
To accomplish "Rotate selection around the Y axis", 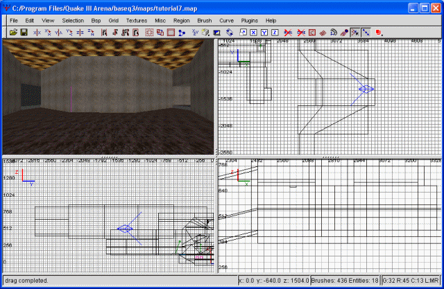I will pos(69,33).
